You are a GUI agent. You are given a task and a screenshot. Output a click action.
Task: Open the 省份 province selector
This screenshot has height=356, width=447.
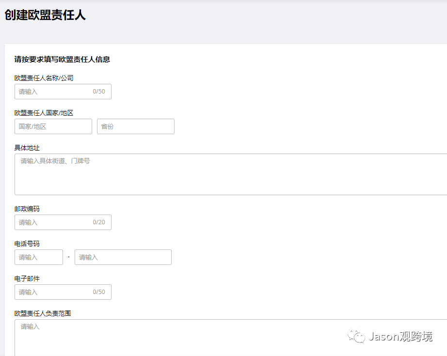click(135, 126)
